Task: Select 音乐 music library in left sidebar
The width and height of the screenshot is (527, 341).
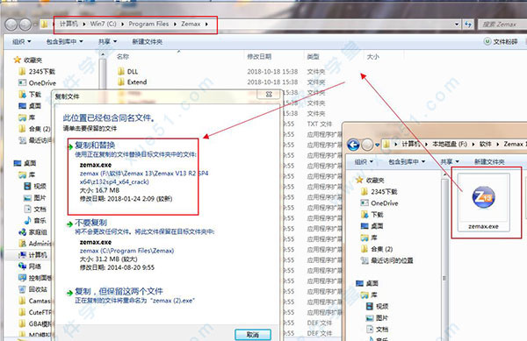Action: click(x=35, y=221)
